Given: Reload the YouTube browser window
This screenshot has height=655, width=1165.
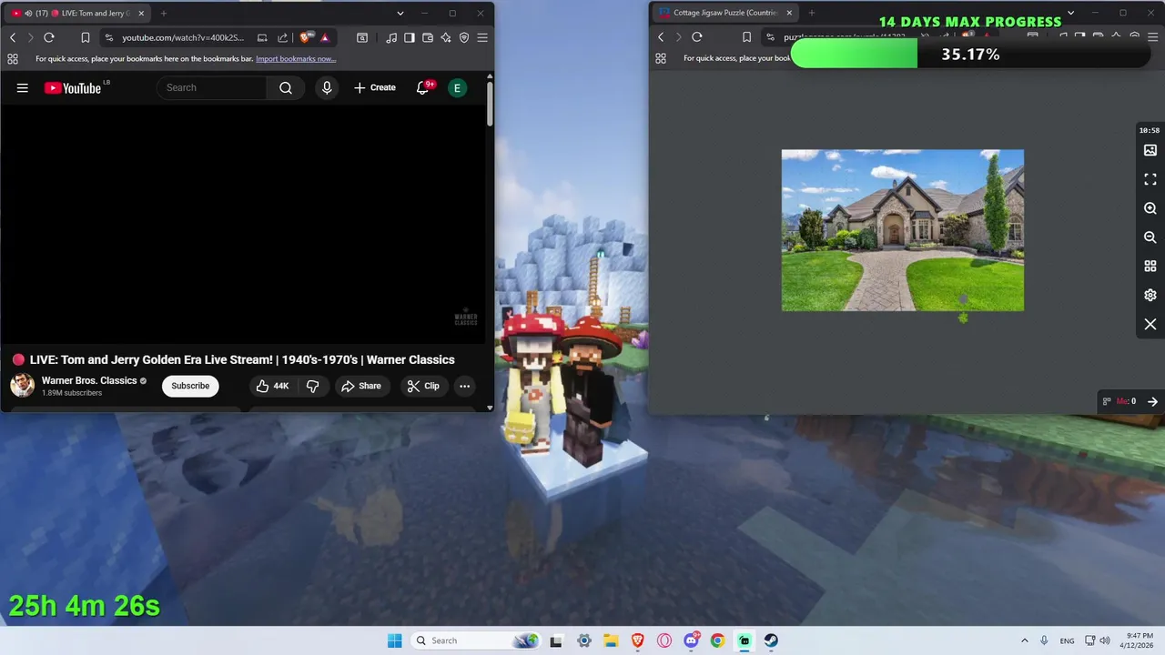Looking at the screenshot, I should (49, 37).
